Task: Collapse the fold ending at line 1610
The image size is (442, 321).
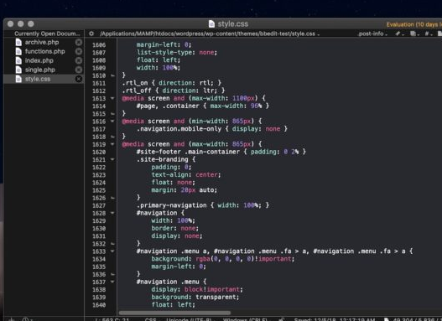Action: (x=112, y=75)
